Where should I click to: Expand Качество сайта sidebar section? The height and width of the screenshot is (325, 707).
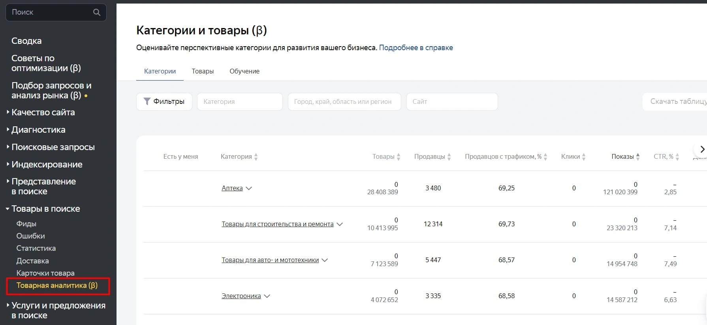pos(8,113)
